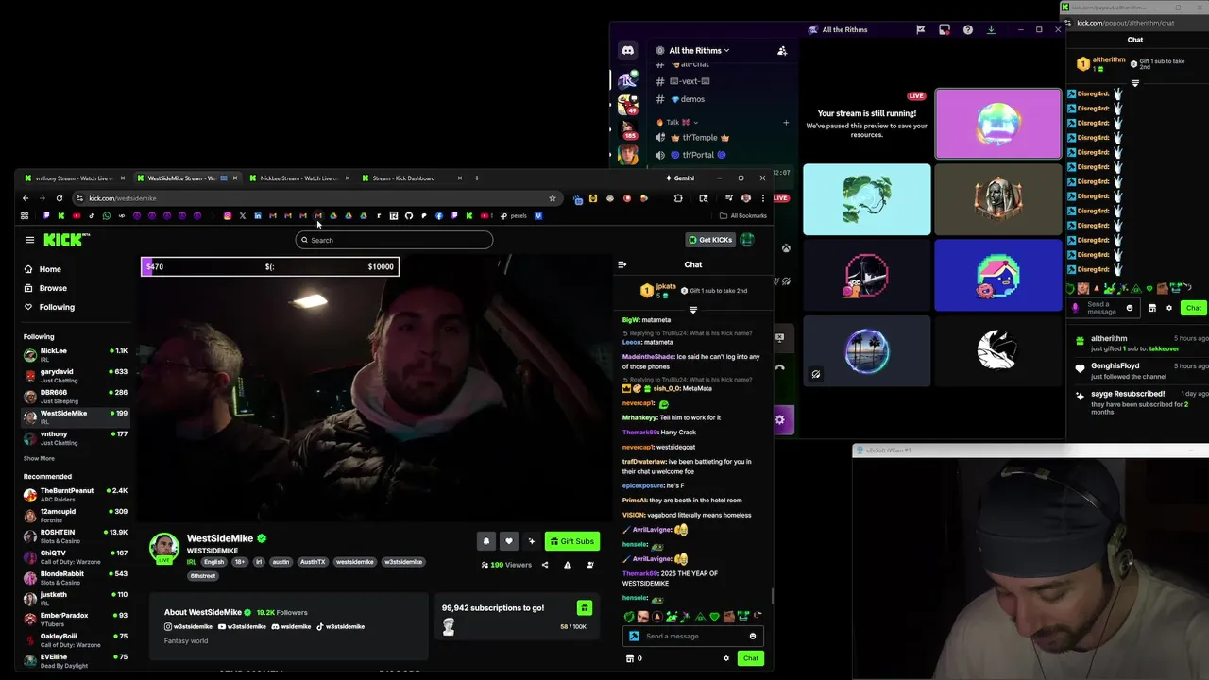
Task: Expand pinned gift banner in Kick chat
Action: [x=693, y=310]
